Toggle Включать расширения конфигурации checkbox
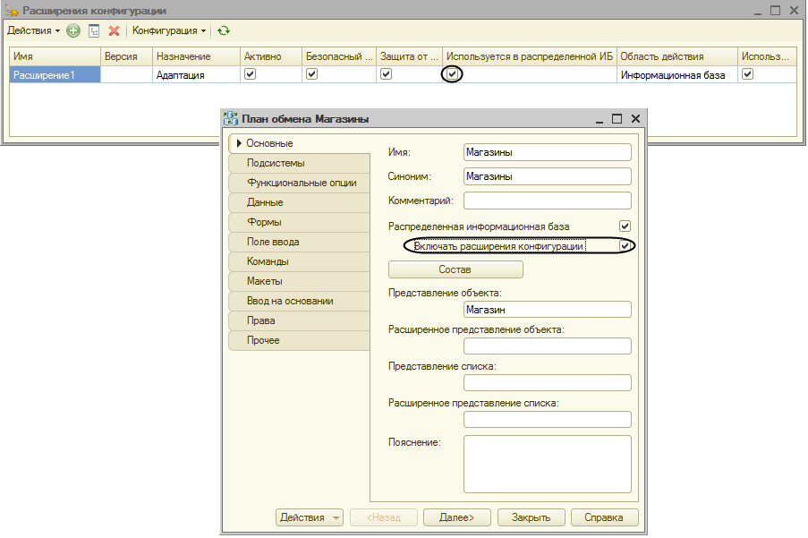 click(625, 246)
